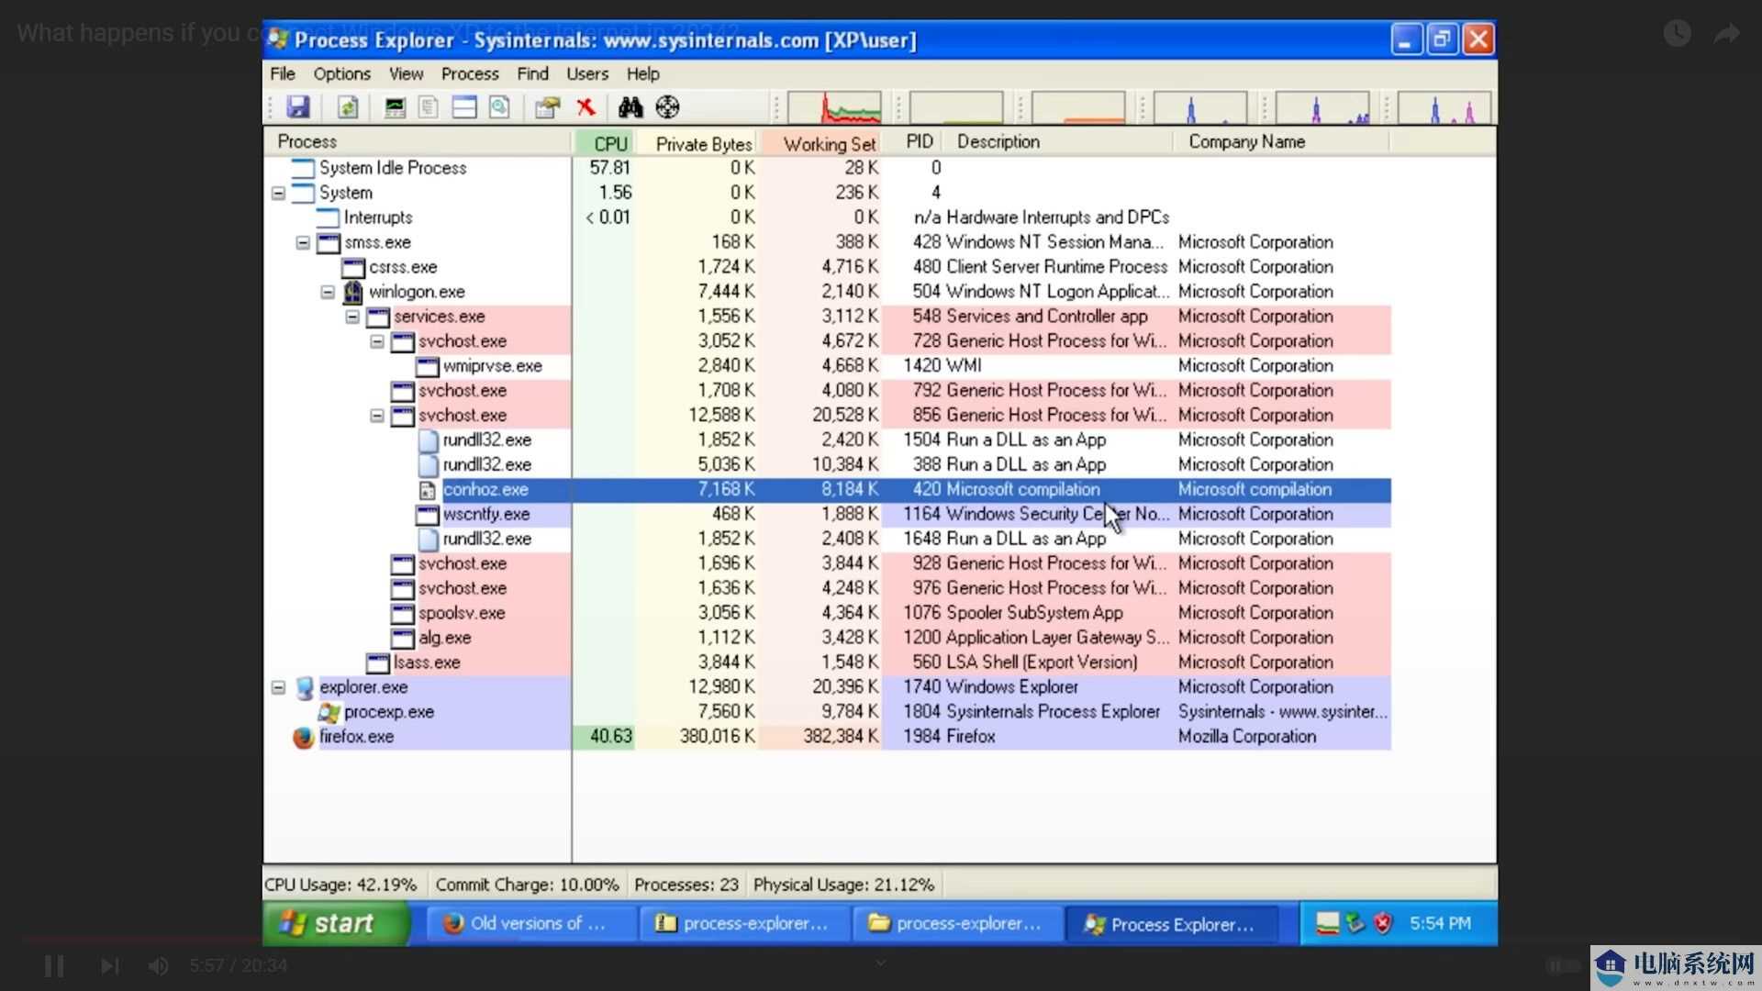
Task: Collapse the services.exe tree node
Action: 352,317
